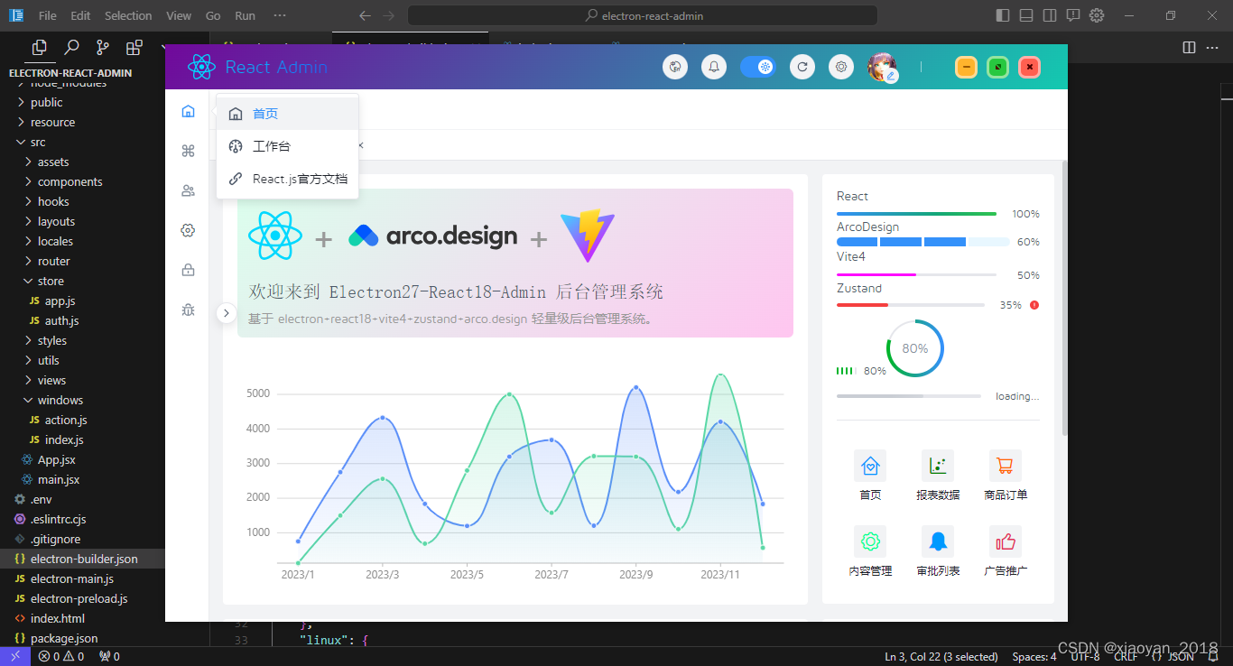Click Ln 3, Col 22 cursor position status
This screenshot has width=1233, height=666.
point(941,656)
